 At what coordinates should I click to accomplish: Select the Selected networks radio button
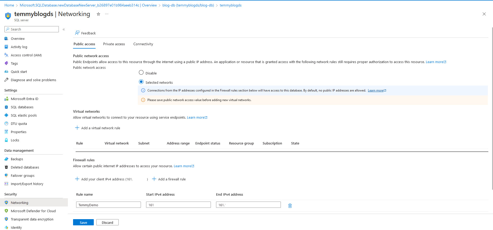[x=141, y=82]
